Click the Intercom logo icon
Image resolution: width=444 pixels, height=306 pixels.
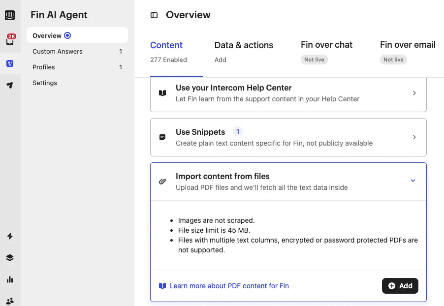(10, 15)
